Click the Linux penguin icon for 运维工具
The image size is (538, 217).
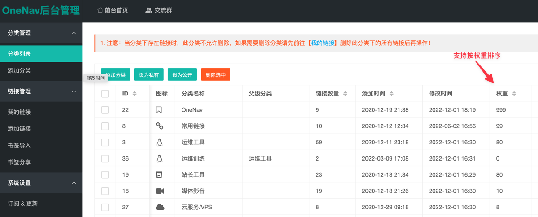159,142
